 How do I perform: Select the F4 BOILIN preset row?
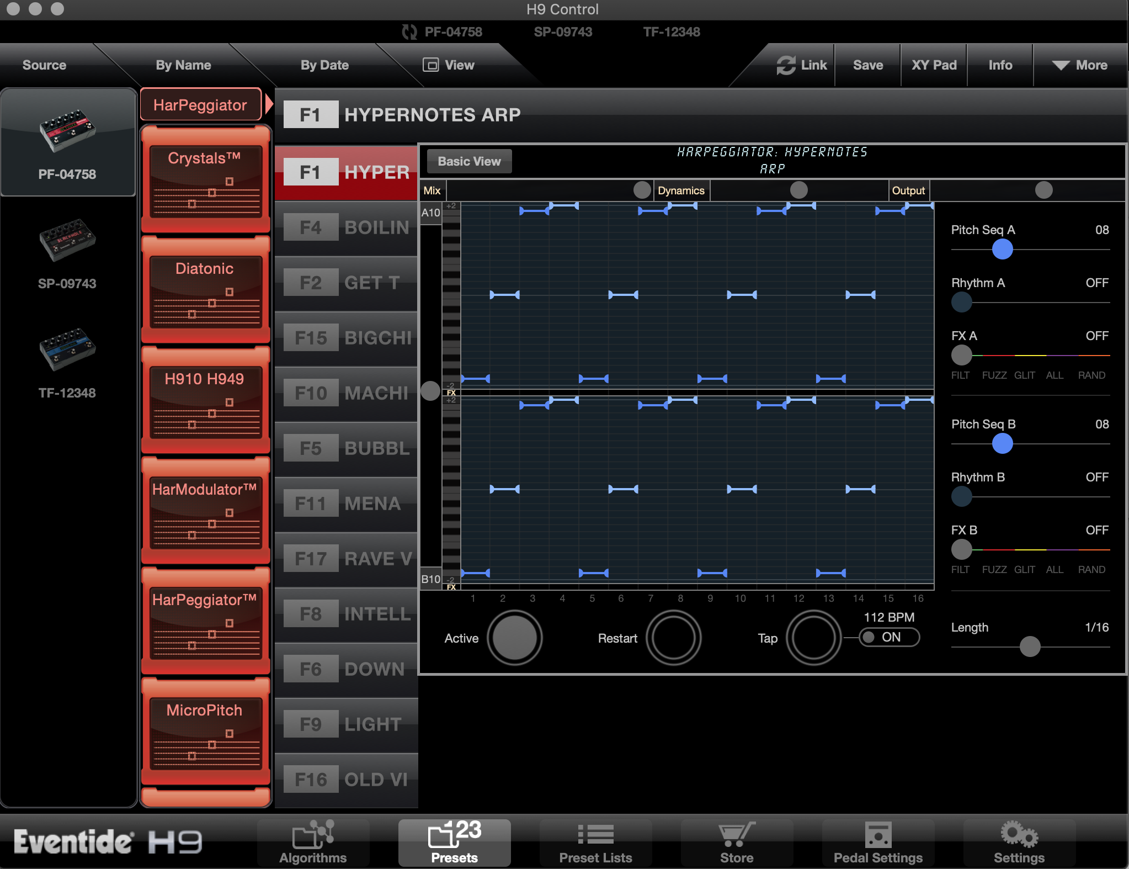coord(346,227)
